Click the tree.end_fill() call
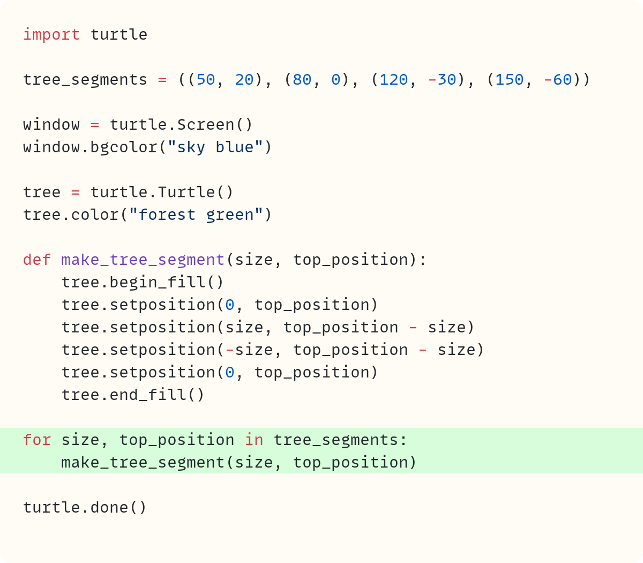643x563 pixels. [133, 395]
